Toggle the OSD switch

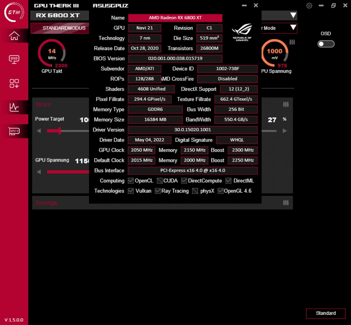(x=326, y=44)
